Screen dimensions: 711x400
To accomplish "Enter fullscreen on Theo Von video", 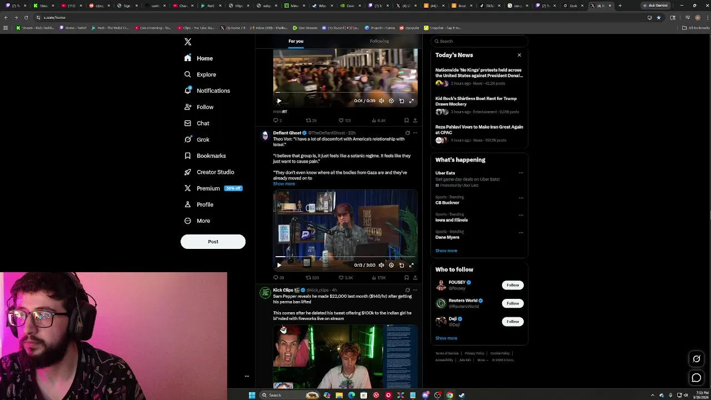I will pyautogui.click(x=412, y=266).
